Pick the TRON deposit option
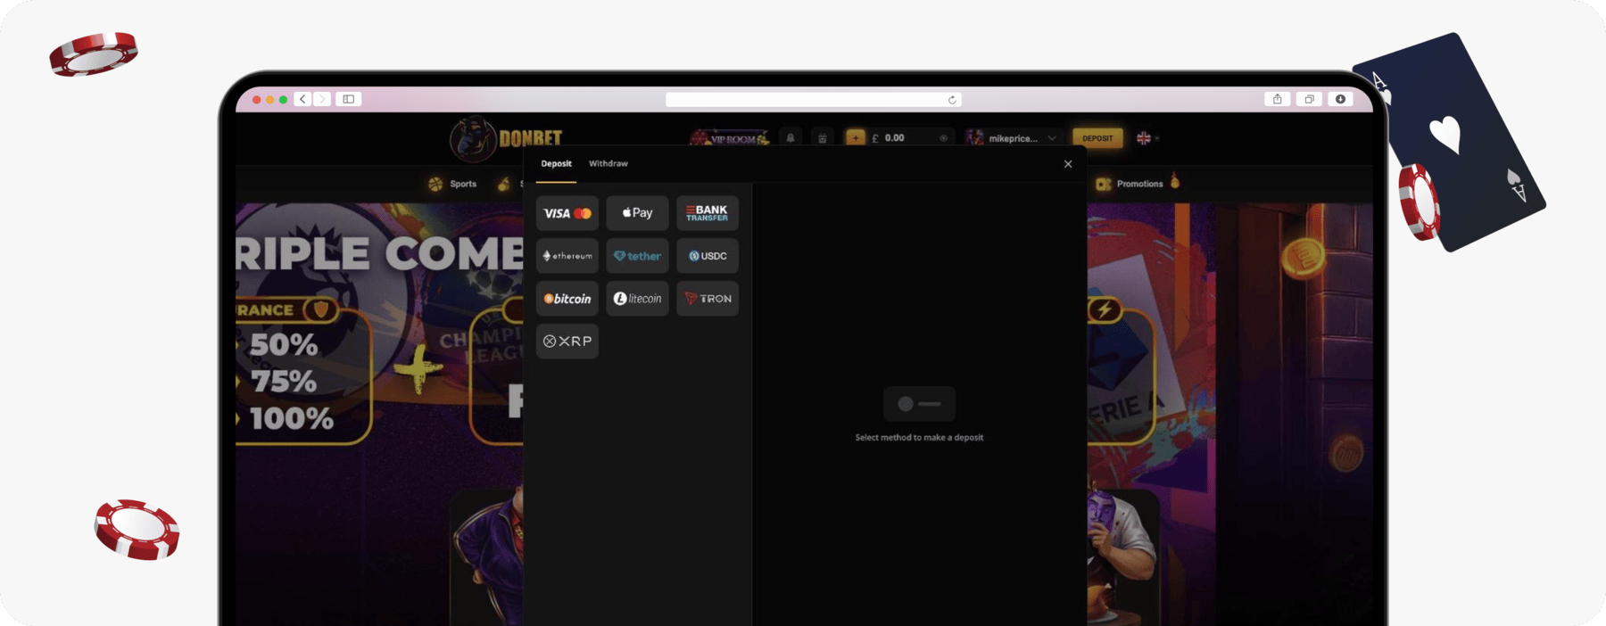The width and height of the screenshot is (1606, 626). 708,299
